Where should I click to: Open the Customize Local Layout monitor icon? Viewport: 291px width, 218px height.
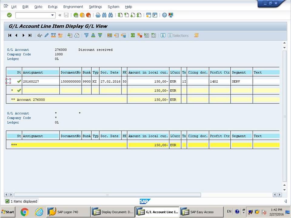(x=171, y=15)
